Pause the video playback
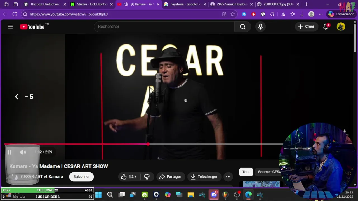Screen dimensions: 358x201 tap(9, 152)
